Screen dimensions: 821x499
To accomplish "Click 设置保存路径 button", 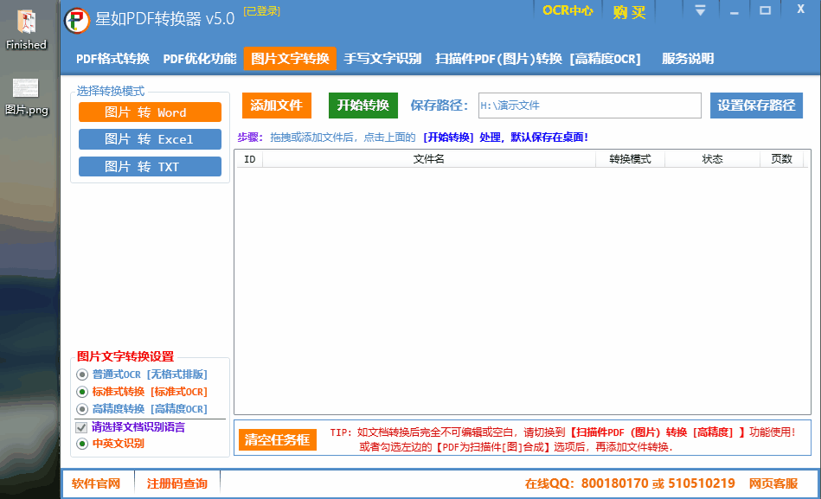I will (756, 106).
